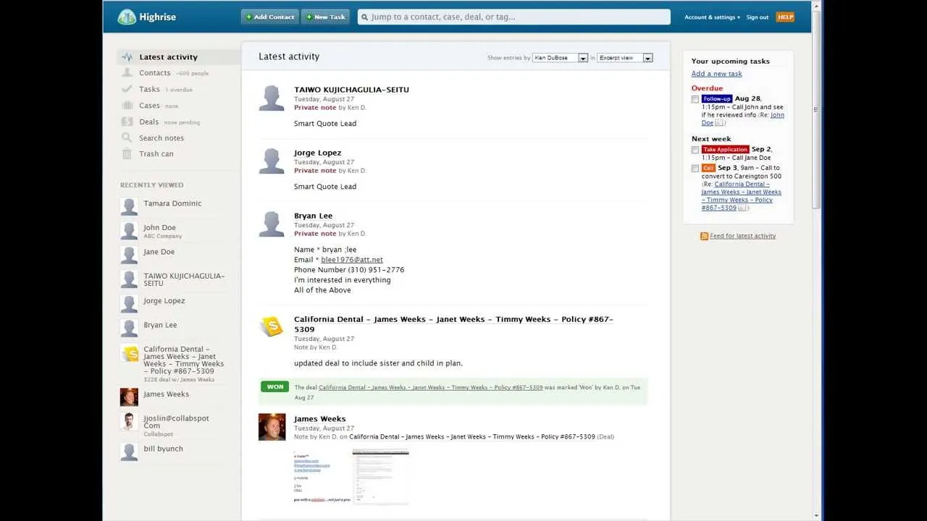Viewport: 927px width, 521px height.
Task: Click inside the jump-to search field
Action: pyautogui.click(x=514, y=16)
